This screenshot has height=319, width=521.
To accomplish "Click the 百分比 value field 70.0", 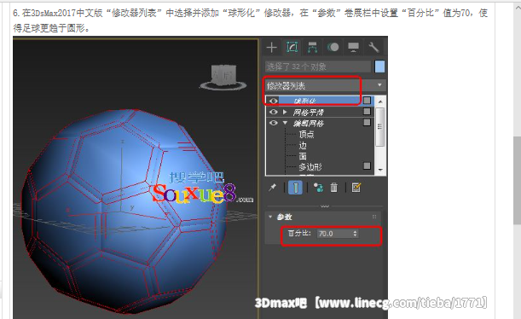I will point(334,234).
